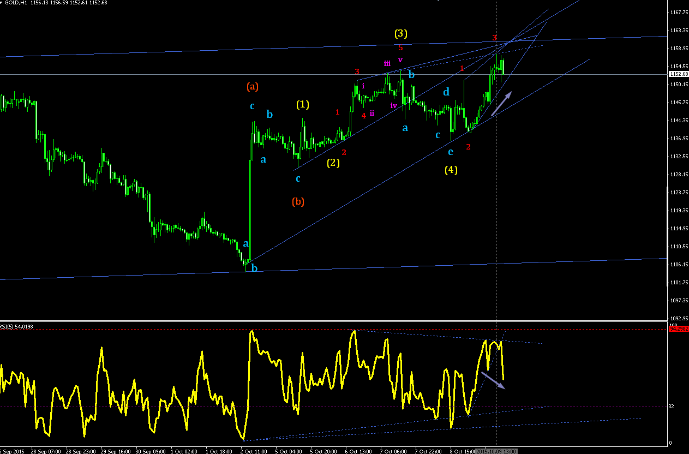
Task: Click 1119.35 on the price axis
Action: [x=680, y=210]
